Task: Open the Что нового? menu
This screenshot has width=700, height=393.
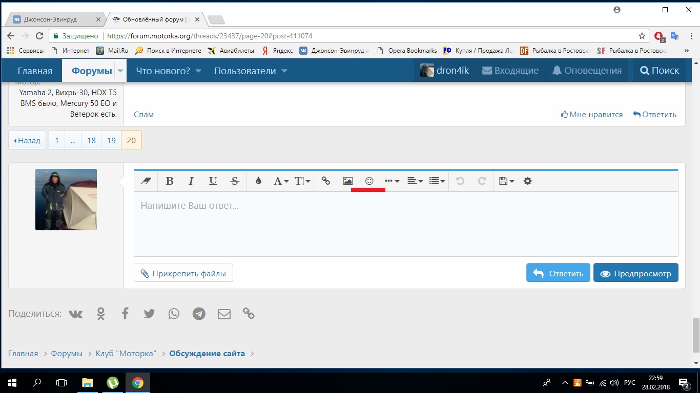Action: pos(168,71)
